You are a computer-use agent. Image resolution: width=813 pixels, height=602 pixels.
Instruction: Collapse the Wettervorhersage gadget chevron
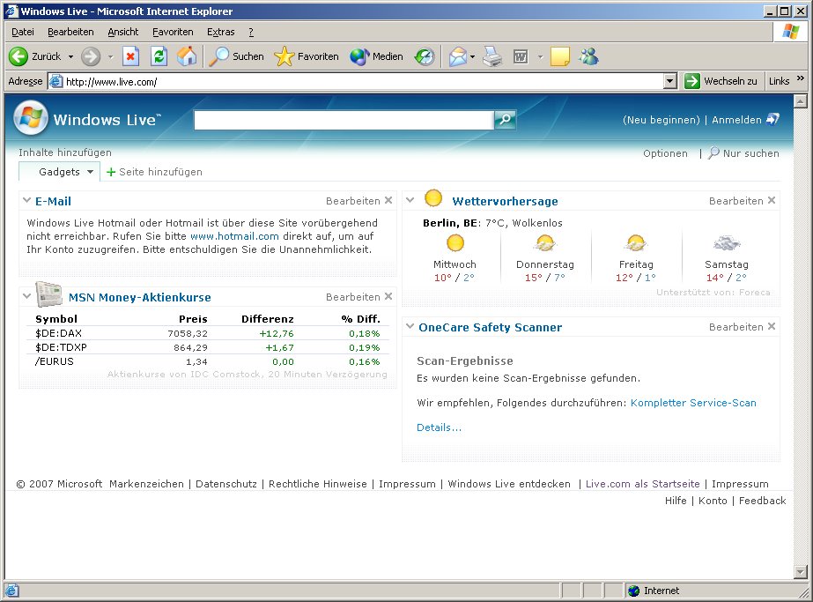point(410,200)
